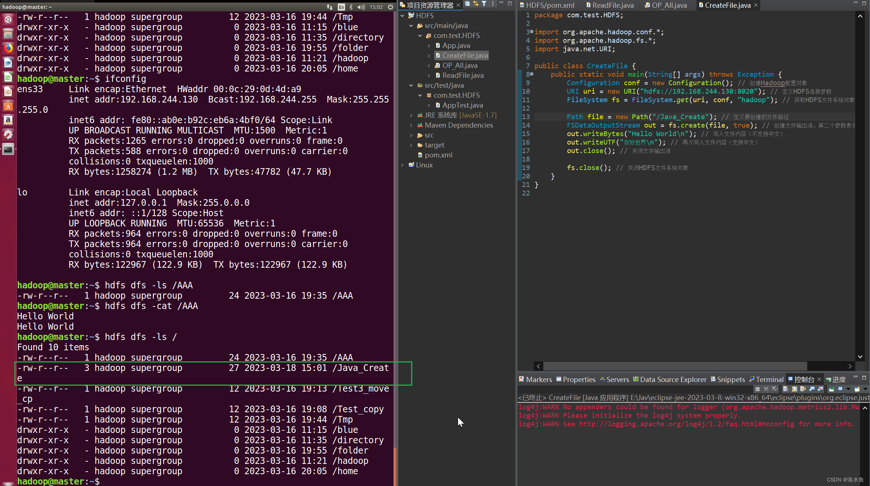The height and width of the screenshot is (486, 870).
Task: Select AppTest.java in the project tree
Action: [x=462, y=105]
